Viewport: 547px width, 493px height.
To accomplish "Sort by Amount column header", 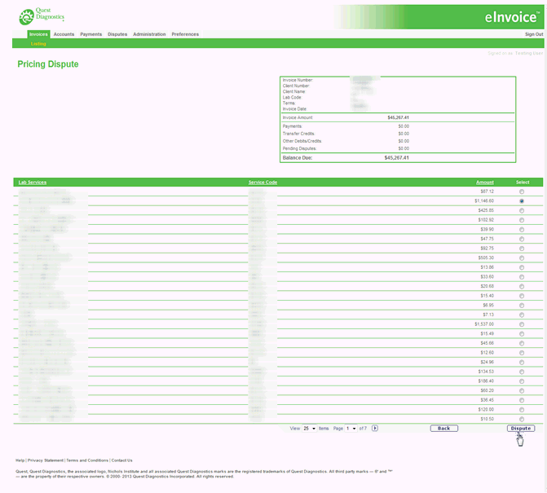I will click(x=484, y=183).
